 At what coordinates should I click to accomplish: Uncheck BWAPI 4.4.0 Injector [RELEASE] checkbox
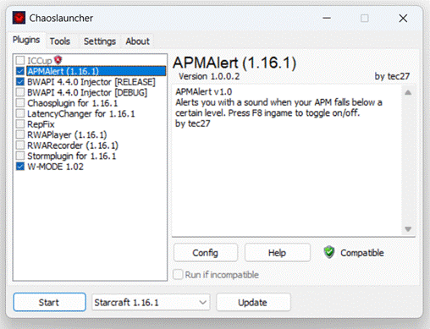20,82
